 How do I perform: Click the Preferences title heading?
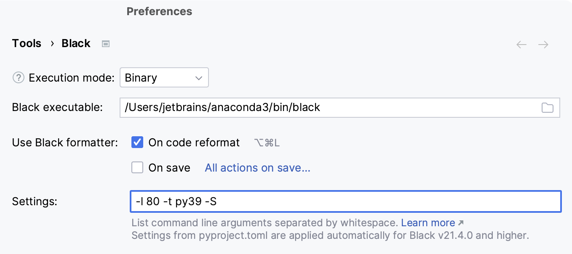click(x=159, y=11)
